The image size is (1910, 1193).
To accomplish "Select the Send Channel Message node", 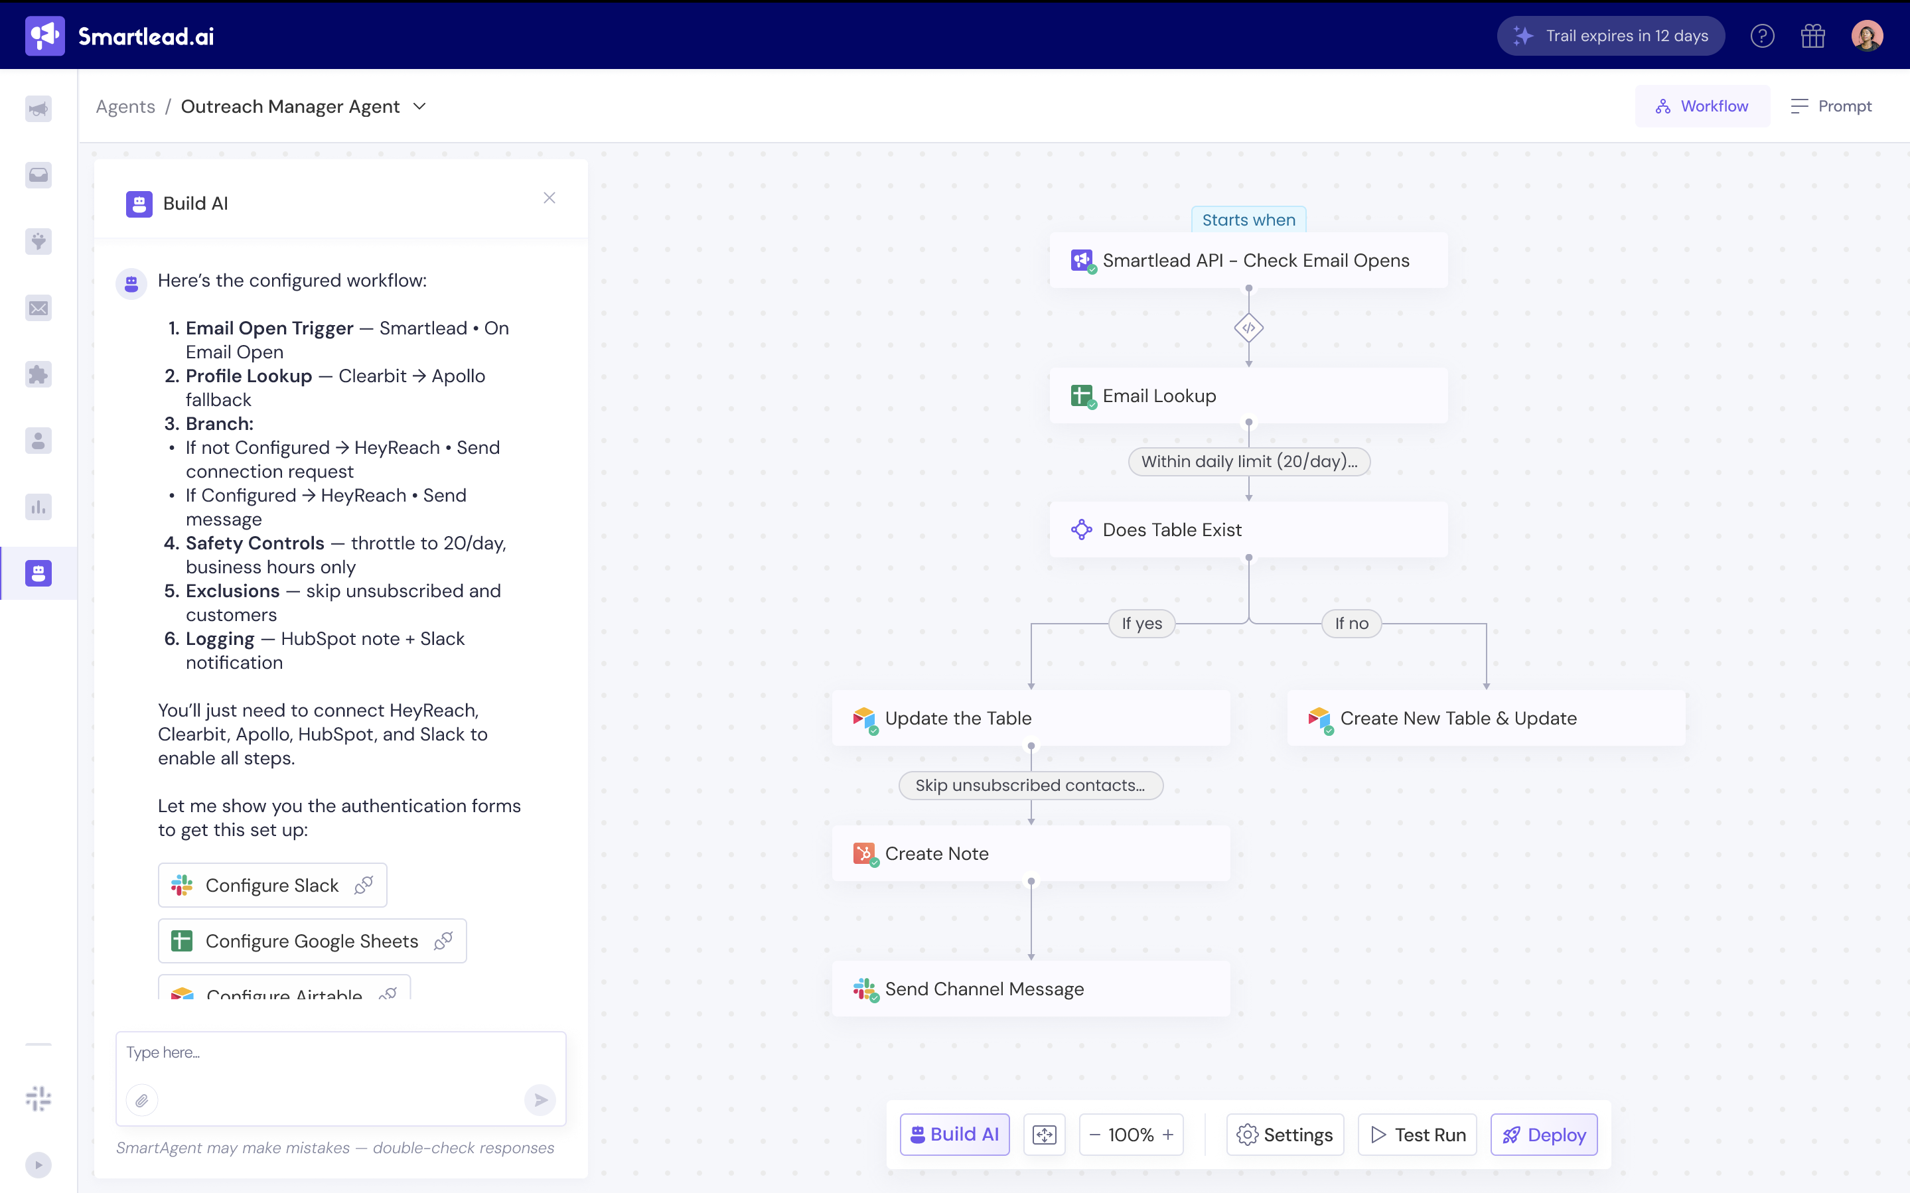I will click(x=1031, y=989).
